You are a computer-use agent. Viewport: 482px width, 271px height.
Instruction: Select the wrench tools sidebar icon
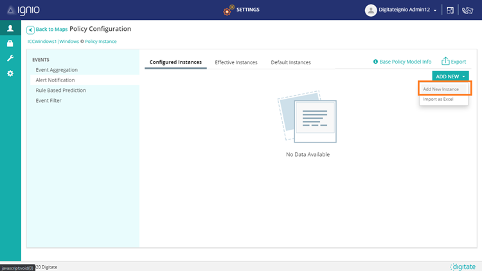[x=10, y=58]
